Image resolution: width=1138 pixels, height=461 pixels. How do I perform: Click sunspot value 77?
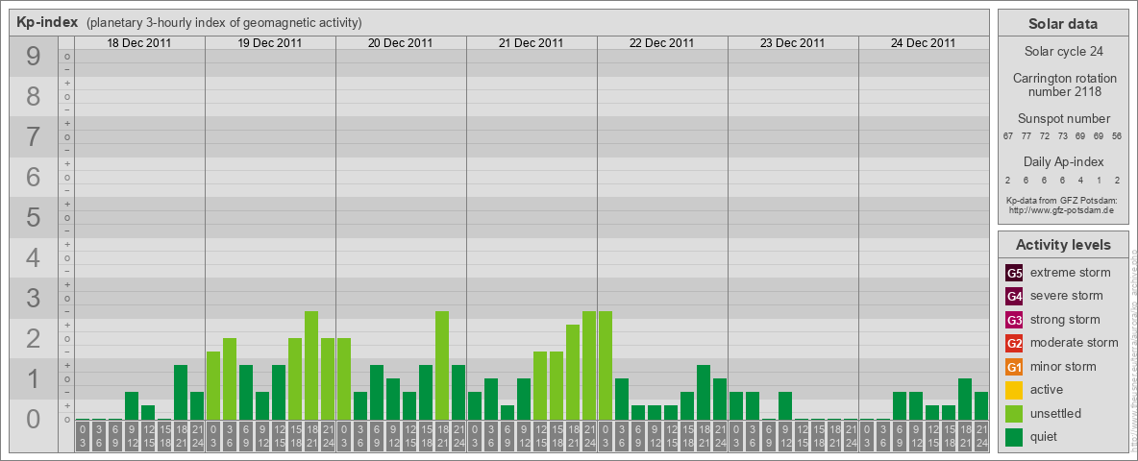point(1027,136)
